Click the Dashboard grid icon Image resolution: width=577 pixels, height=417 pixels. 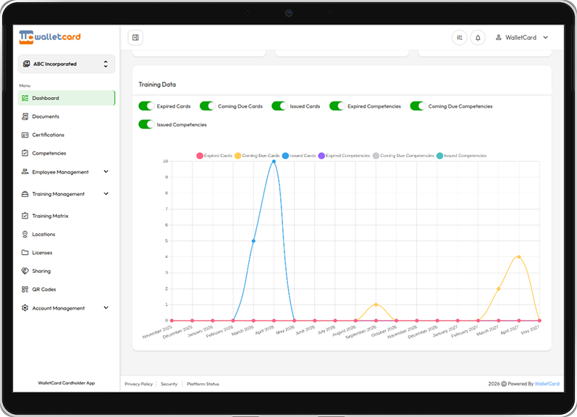[25, 98]
